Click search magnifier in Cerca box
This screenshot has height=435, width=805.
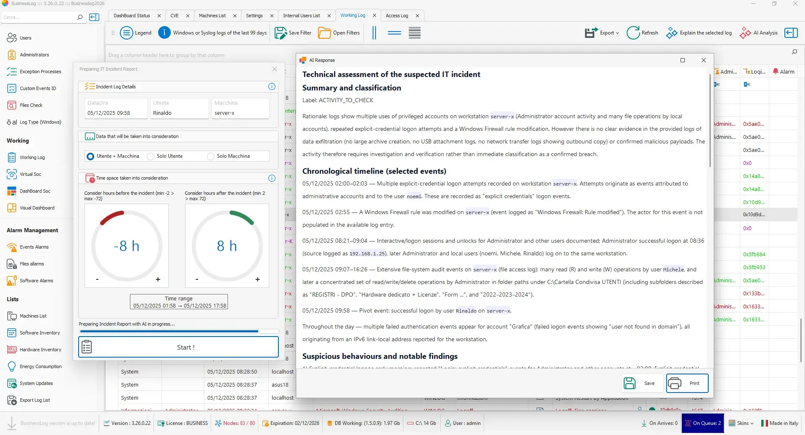coord(80,17)
